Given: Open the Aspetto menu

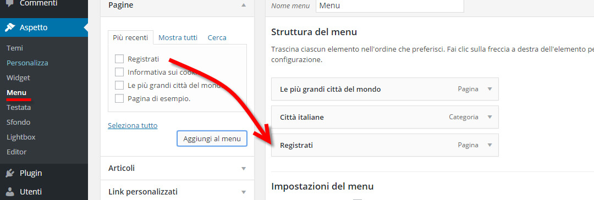Looking at the screenshot, I should (44, 27).
